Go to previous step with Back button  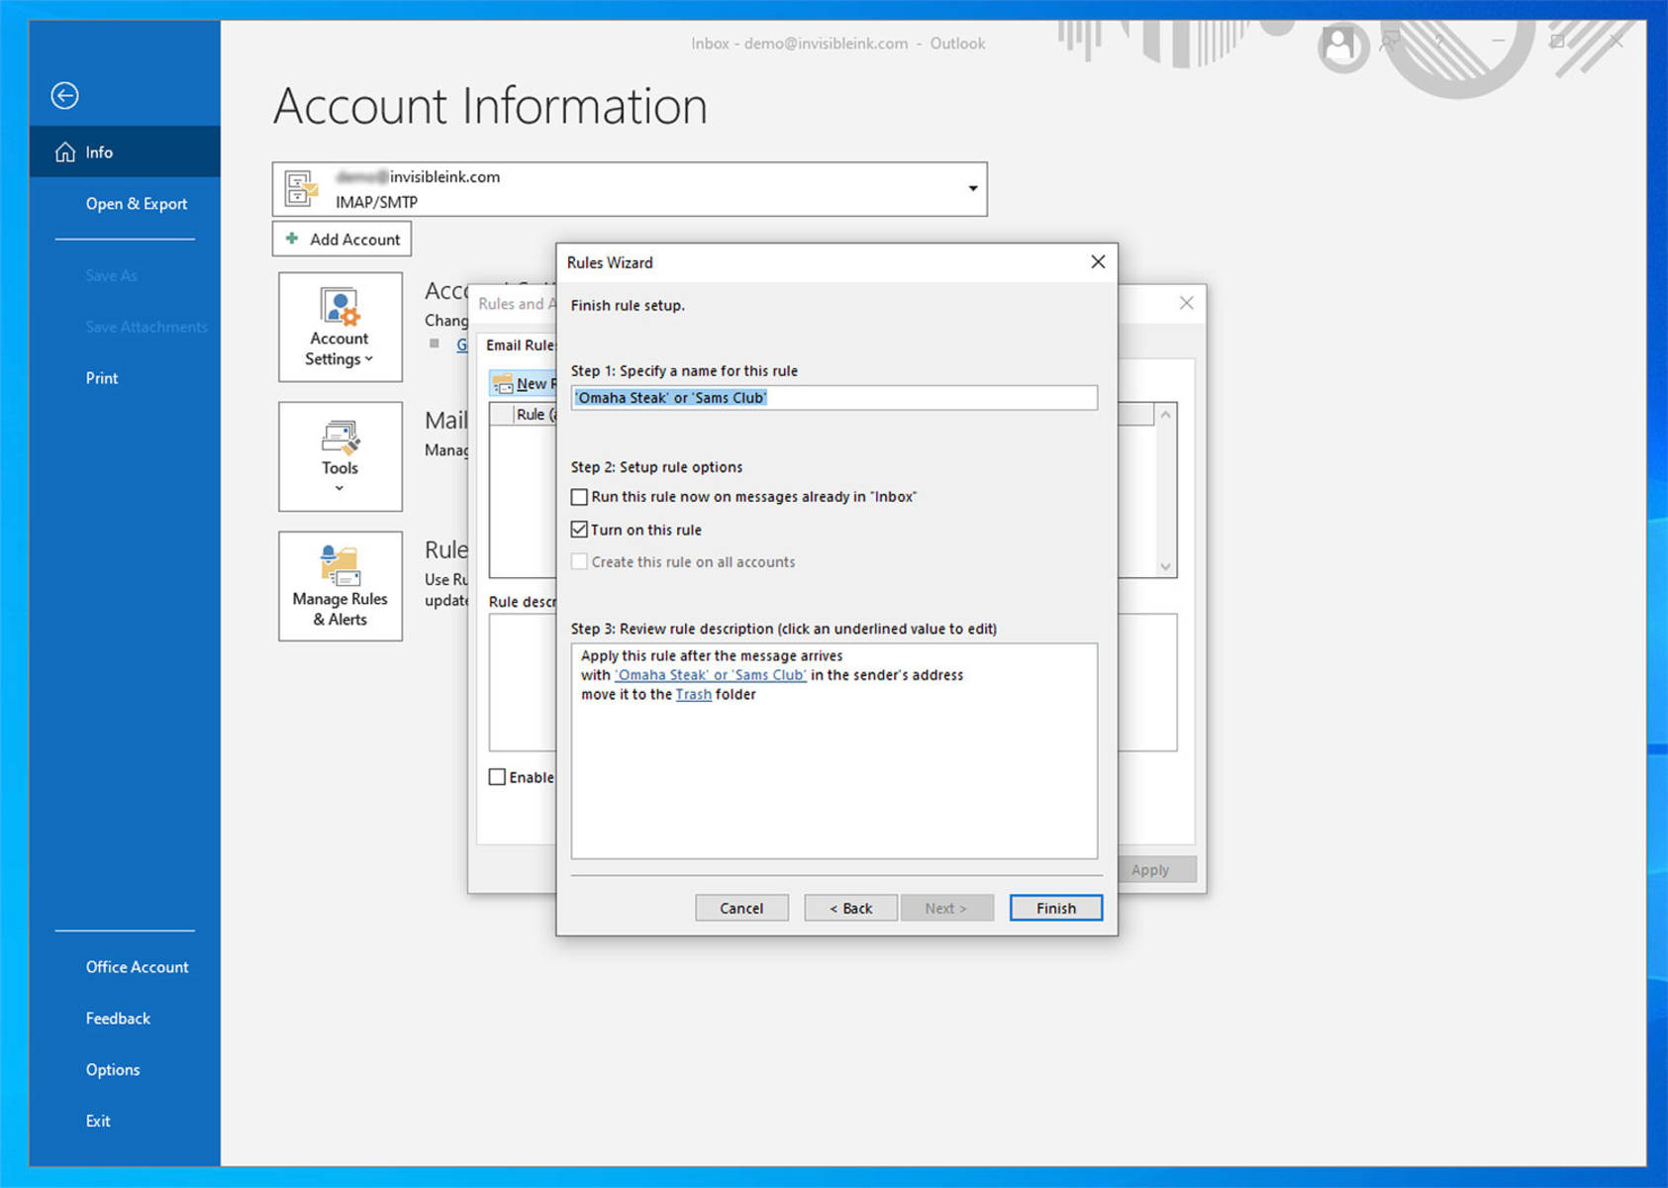[x=850, y=908]
